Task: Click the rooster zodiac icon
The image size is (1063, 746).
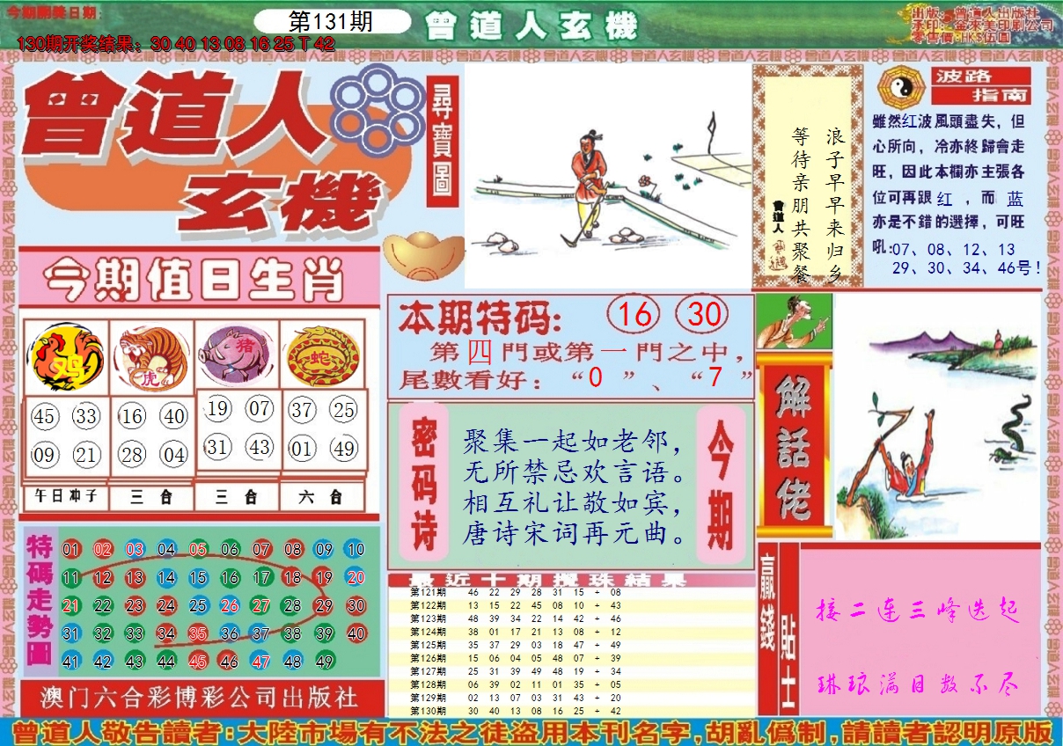Action: point(67,357)
